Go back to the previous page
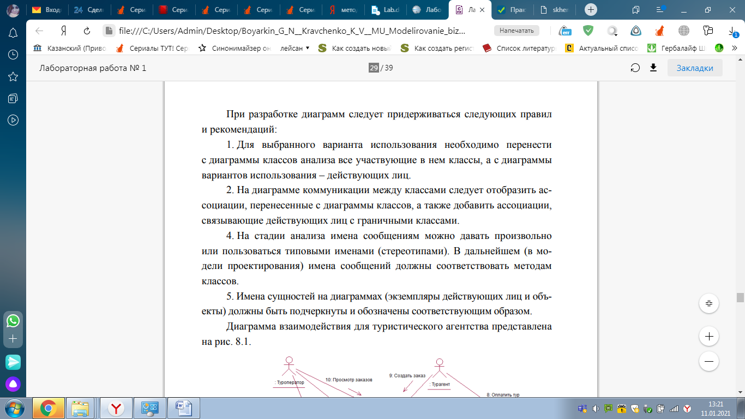745x419 pixels. pyautogui.click(x=39, y=31)
